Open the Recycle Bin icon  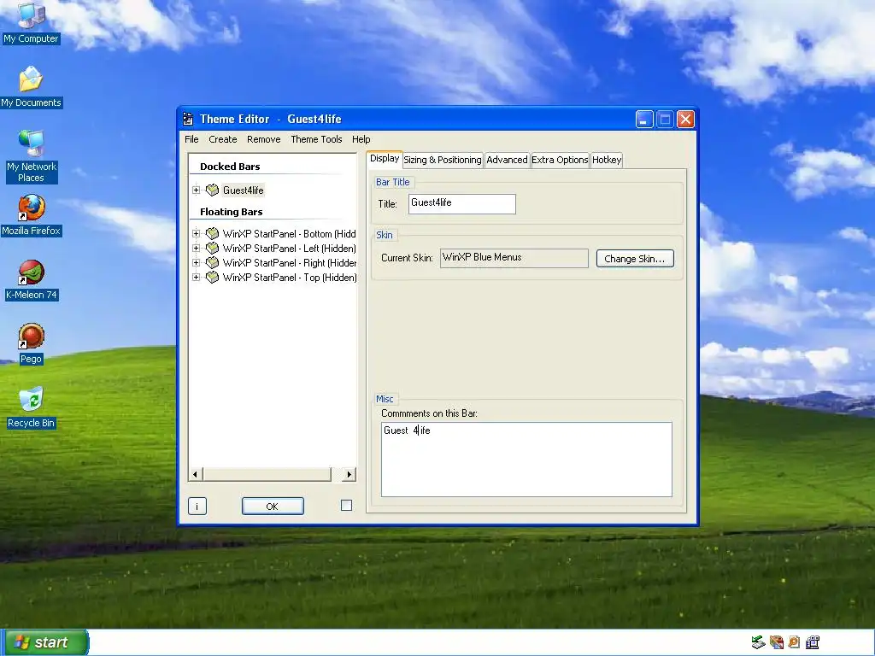tap(31, 407)
